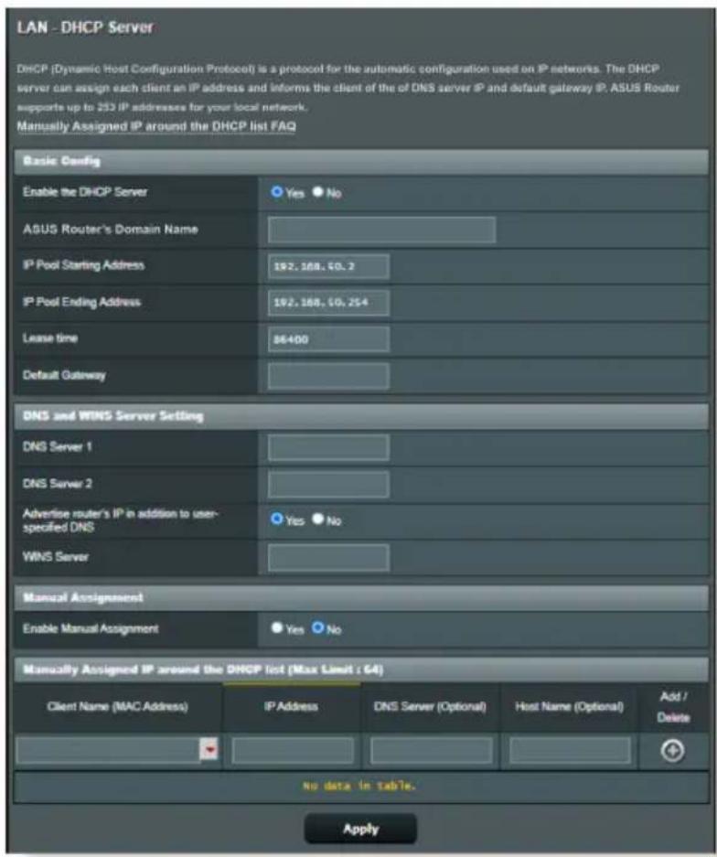The image size is (717, 857).
Task: Click the 'Lease time' label
Action: (x=50, y=338)
